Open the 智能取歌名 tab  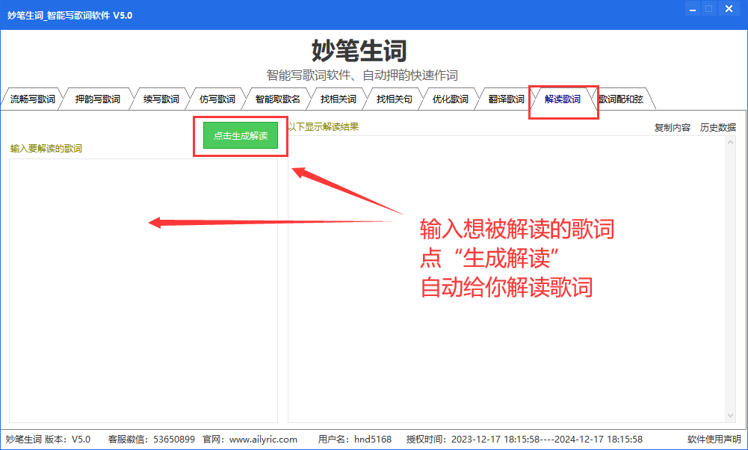[x=278, y=99]
